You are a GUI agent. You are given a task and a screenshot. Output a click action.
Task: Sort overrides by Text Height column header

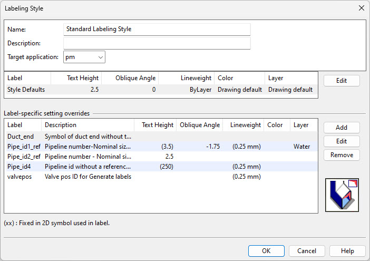point(157,125)
